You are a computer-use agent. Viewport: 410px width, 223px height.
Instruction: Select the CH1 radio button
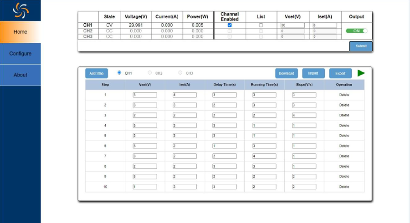(x=119, y=73)
